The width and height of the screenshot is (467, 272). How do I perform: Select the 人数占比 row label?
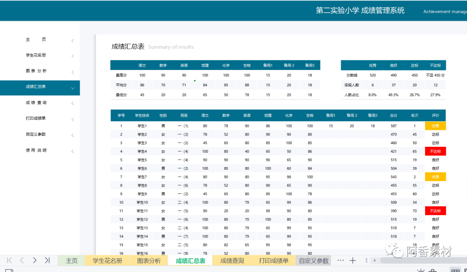coord(352,95)
